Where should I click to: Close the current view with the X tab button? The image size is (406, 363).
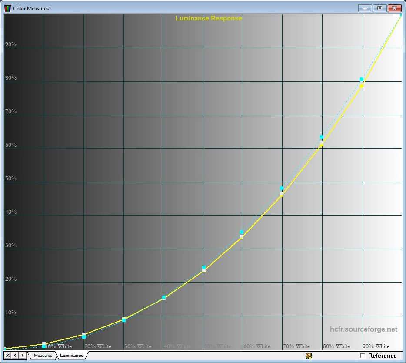[x=8, y=356]
